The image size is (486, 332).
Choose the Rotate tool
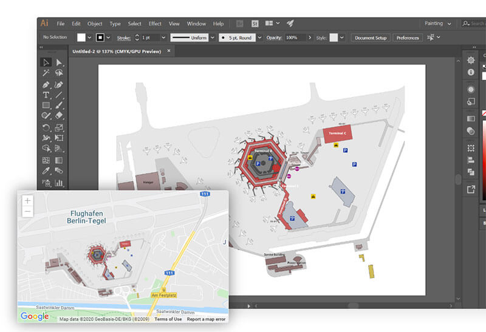[46, 127]
